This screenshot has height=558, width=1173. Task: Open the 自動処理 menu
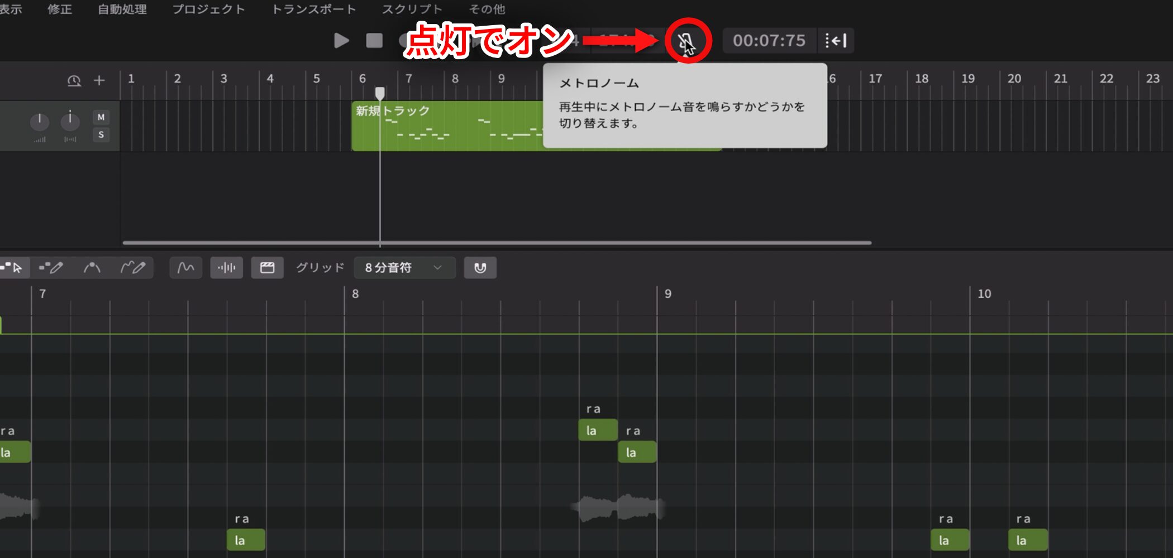pyautogui.click(x=122, y=9)
